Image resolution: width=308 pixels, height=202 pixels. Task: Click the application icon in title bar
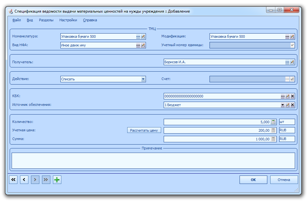click(10, 11)
